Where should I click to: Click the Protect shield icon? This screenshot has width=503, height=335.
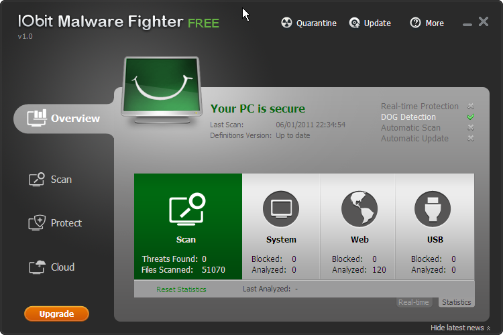click(x=37, y=223)
